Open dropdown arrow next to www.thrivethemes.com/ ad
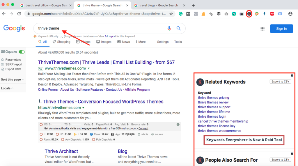The width and height of the screenshot is (298, 166). pyautogui.click(x=89, y=68)
